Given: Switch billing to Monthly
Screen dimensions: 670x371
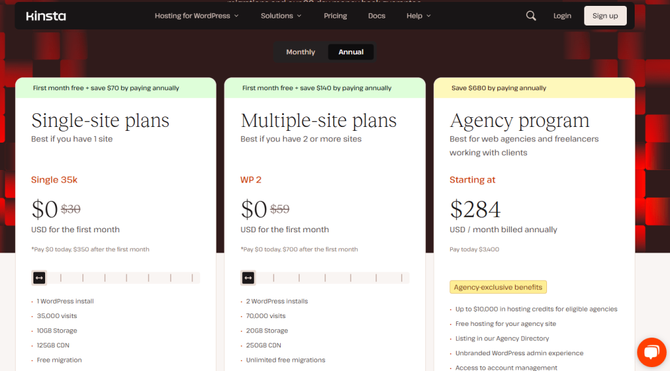Looking at the screenshot, I should [x=300, y=52].
